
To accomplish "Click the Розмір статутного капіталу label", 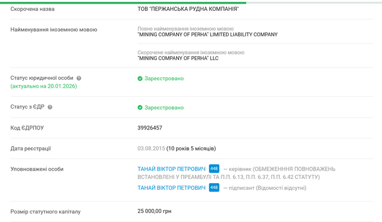I will [45, 212].
